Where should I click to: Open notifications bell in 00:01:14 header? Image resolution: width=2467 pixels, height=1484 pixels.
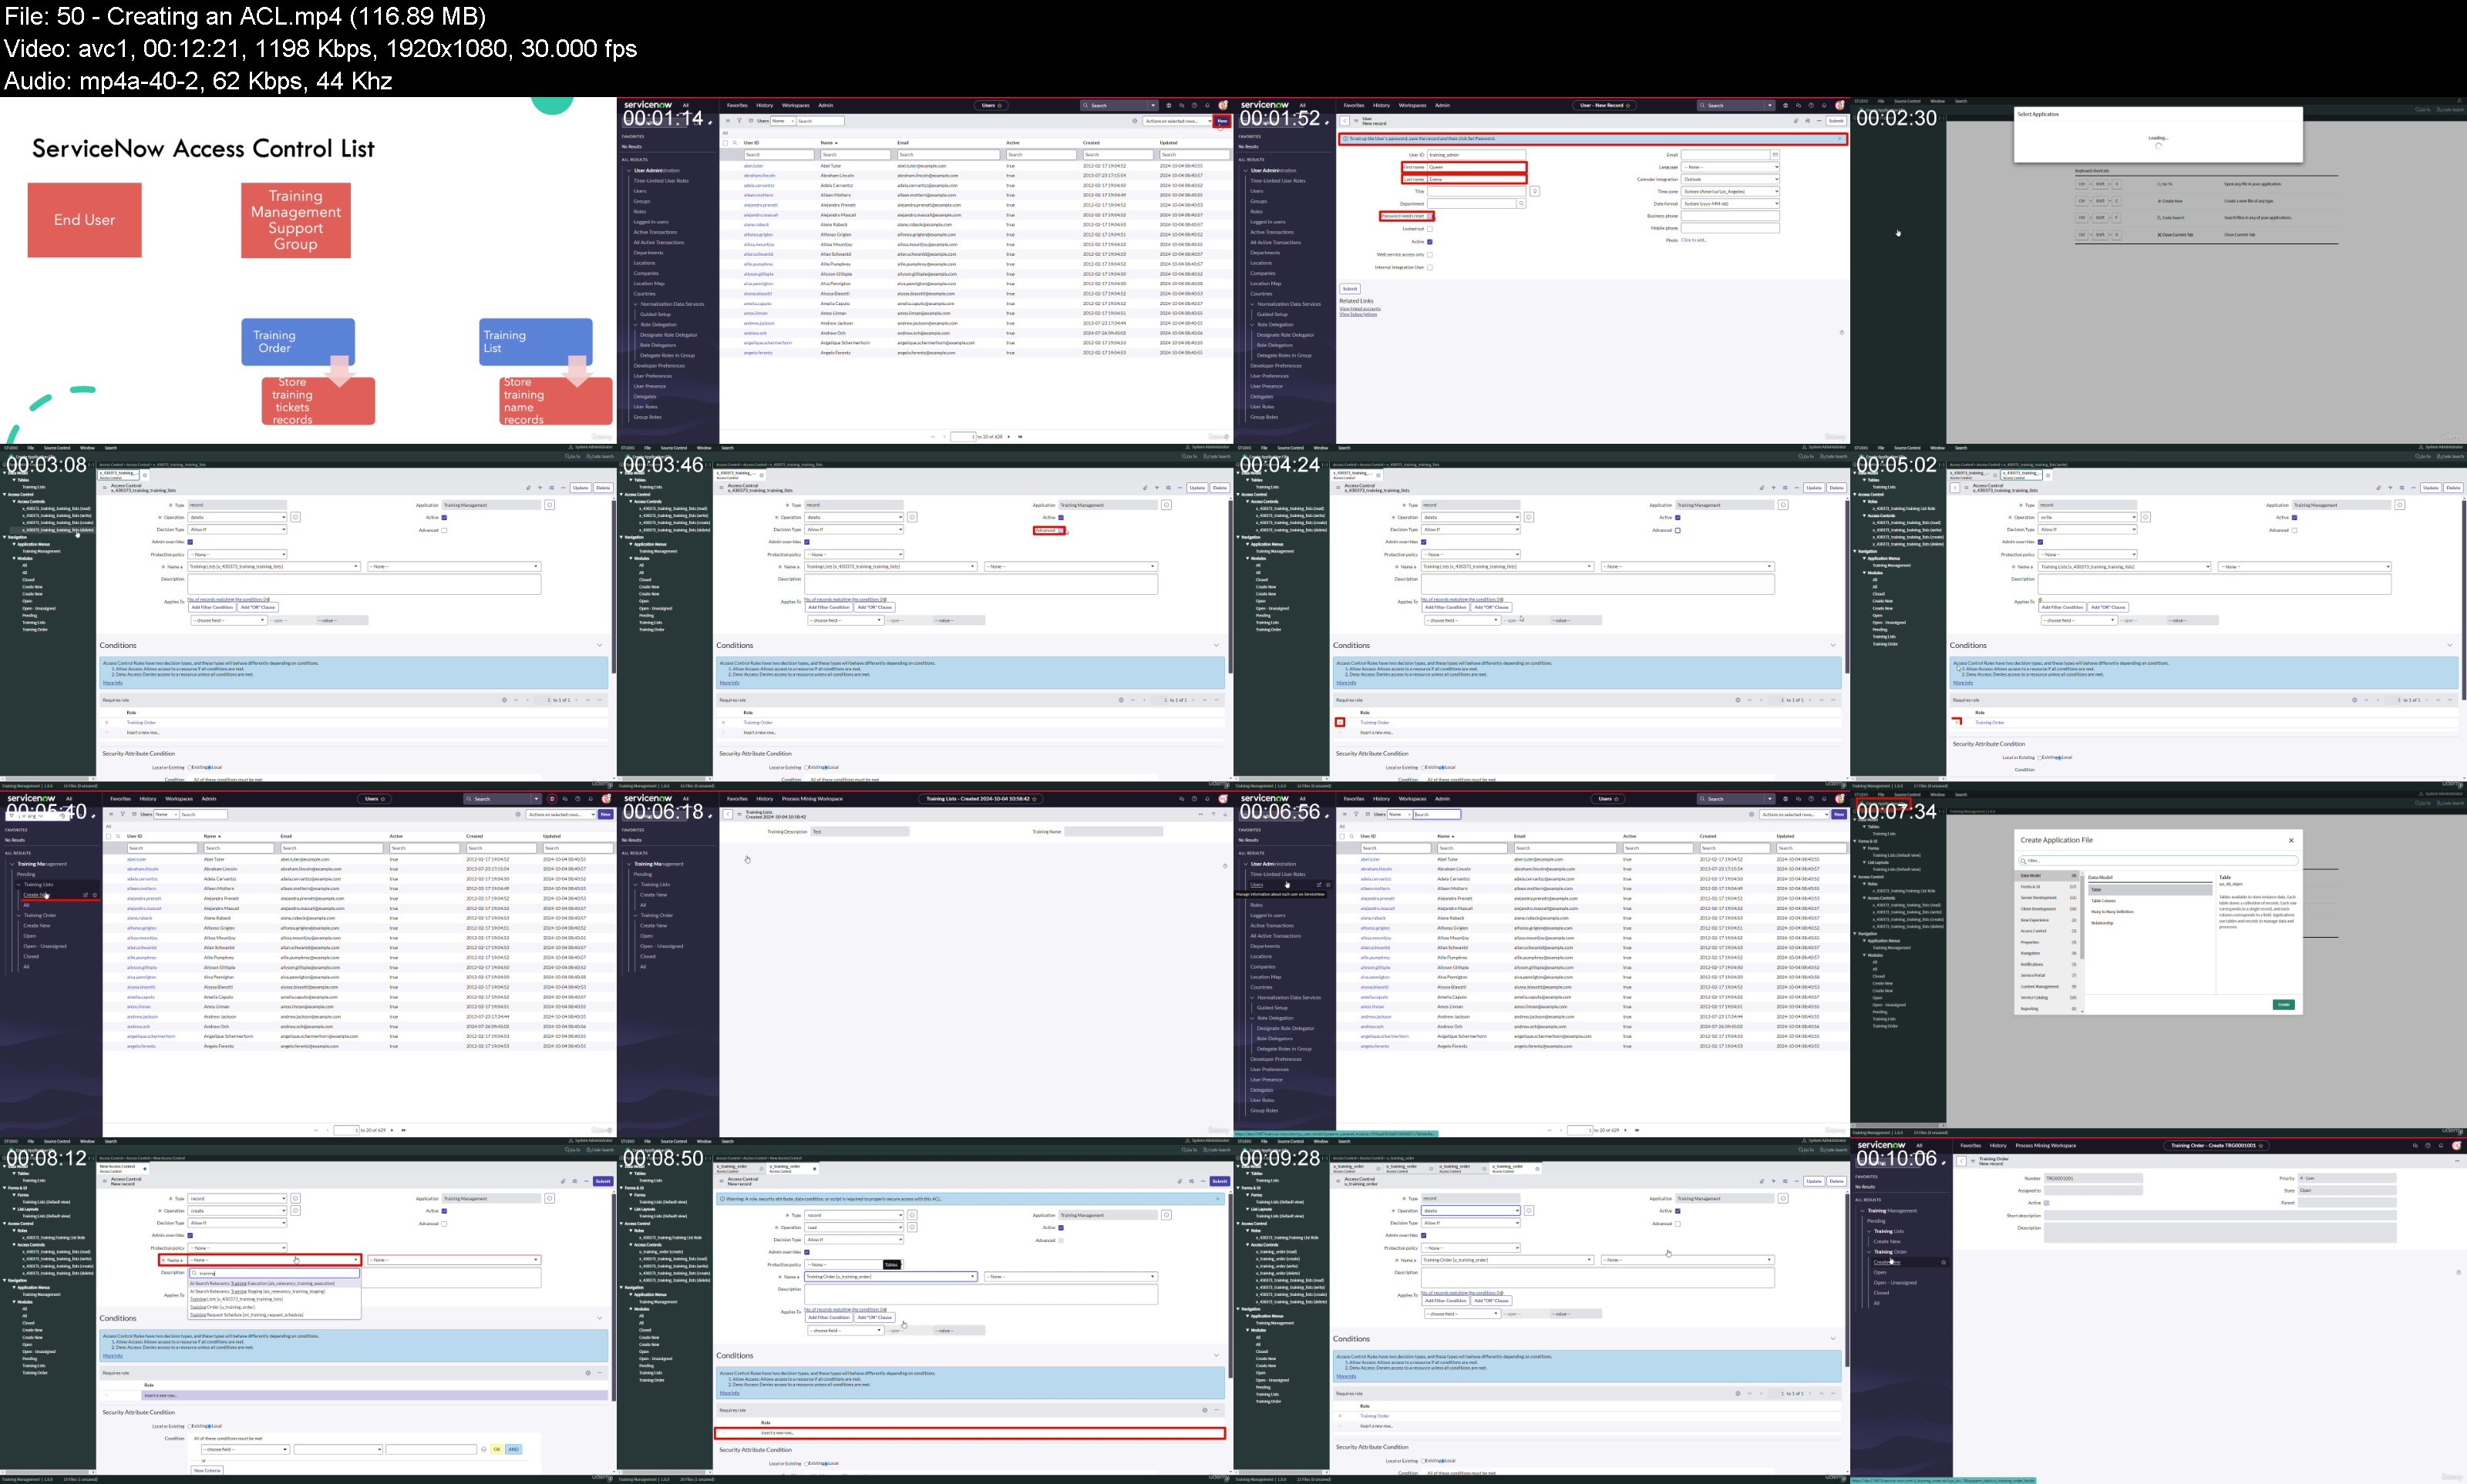pyautogui.click(x=1207, y=105)
